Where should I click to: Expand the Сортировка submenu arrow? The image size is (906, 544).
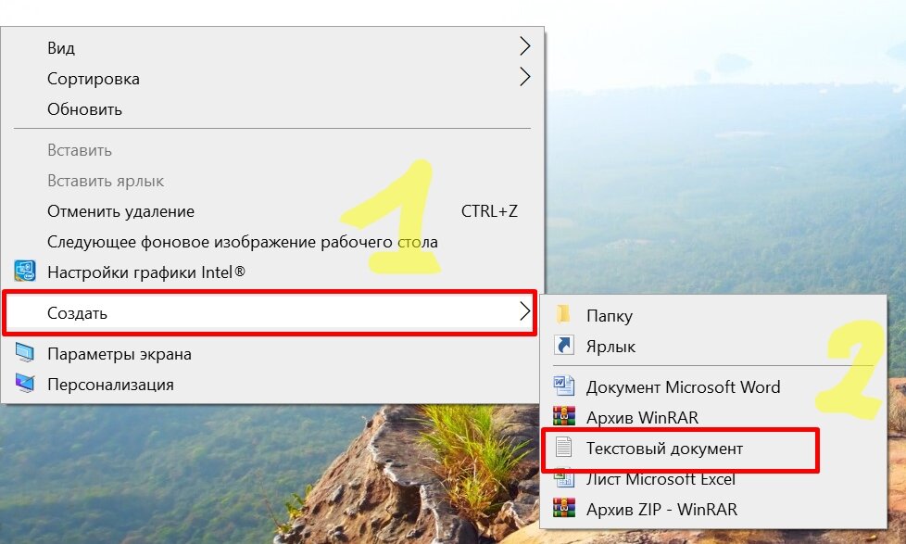(524, 77)
